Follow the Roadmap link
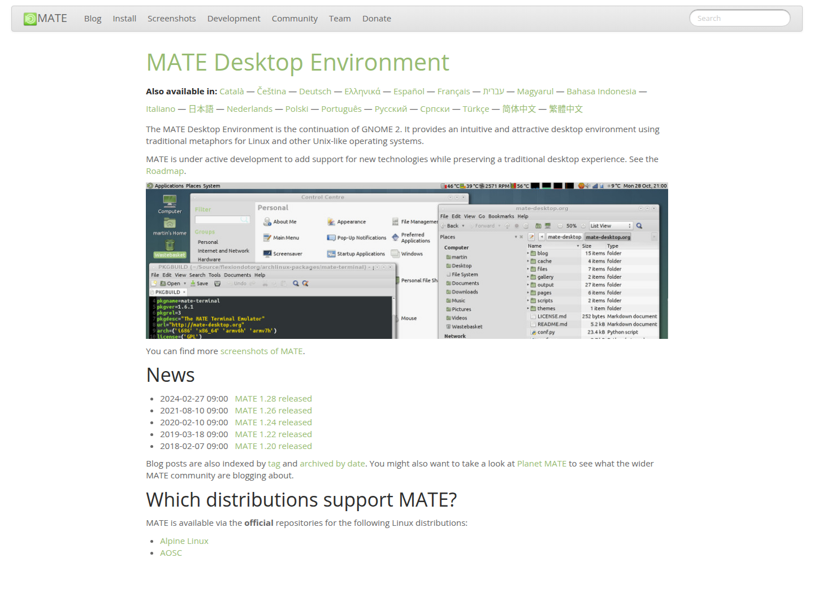 coord(165,171)
